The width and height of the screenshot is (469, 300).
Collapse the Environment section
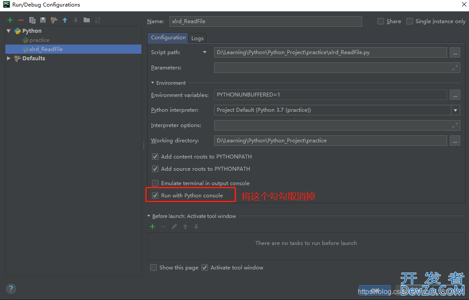(152, 83)
